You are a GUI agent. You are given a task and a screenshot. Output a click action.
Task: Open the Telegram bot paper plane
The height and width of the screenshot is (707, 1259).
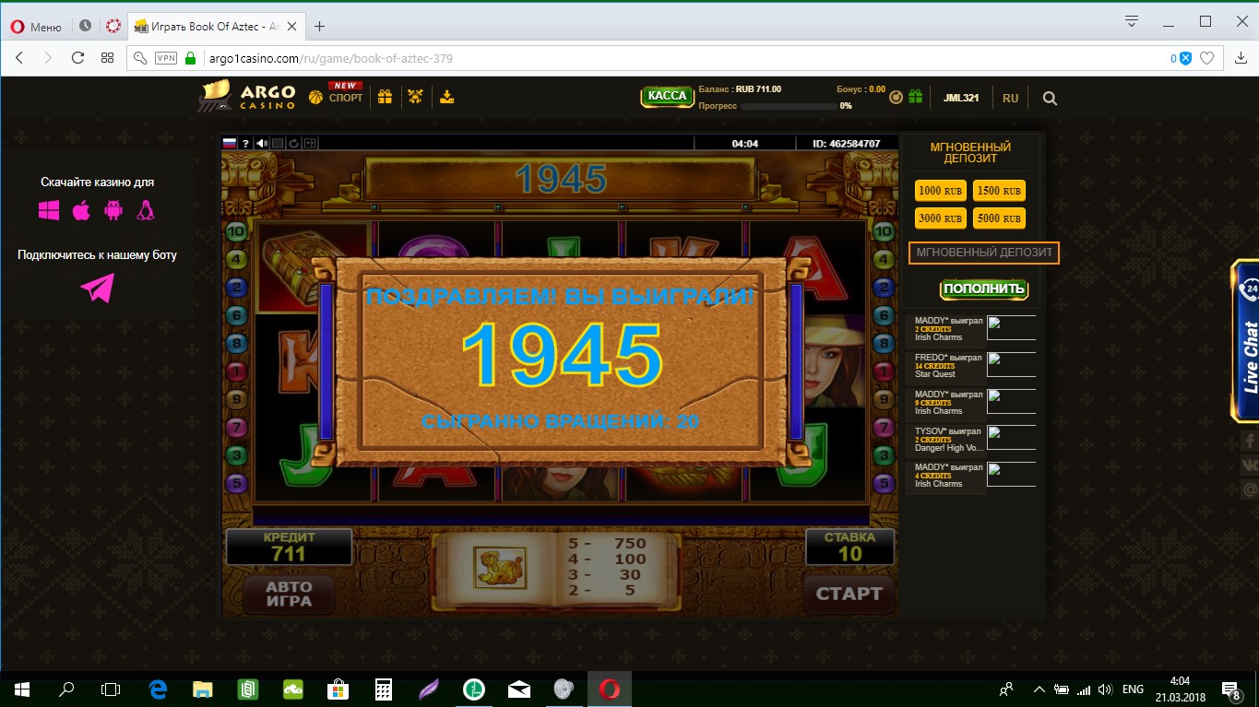pos(97,289)
